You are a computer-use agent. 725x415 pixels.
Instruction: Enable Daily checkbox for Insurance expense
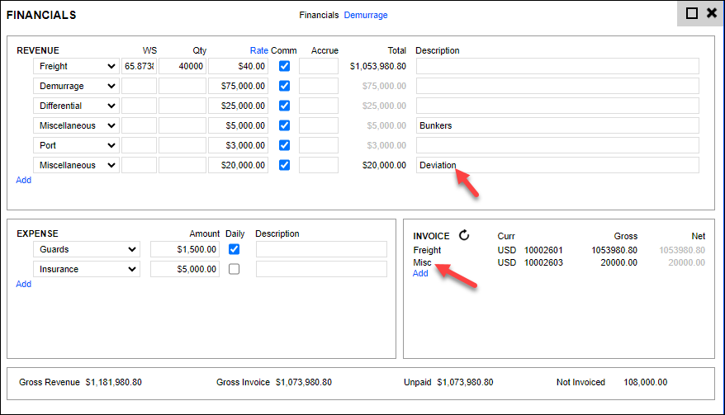pyautogui.click(x=234, y=269)
